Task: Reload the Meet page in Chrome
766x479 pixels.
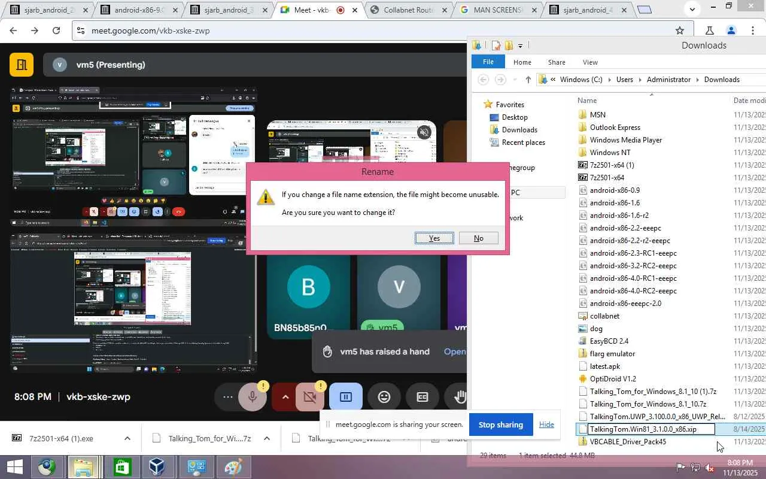Action: [x=56, y=31]
